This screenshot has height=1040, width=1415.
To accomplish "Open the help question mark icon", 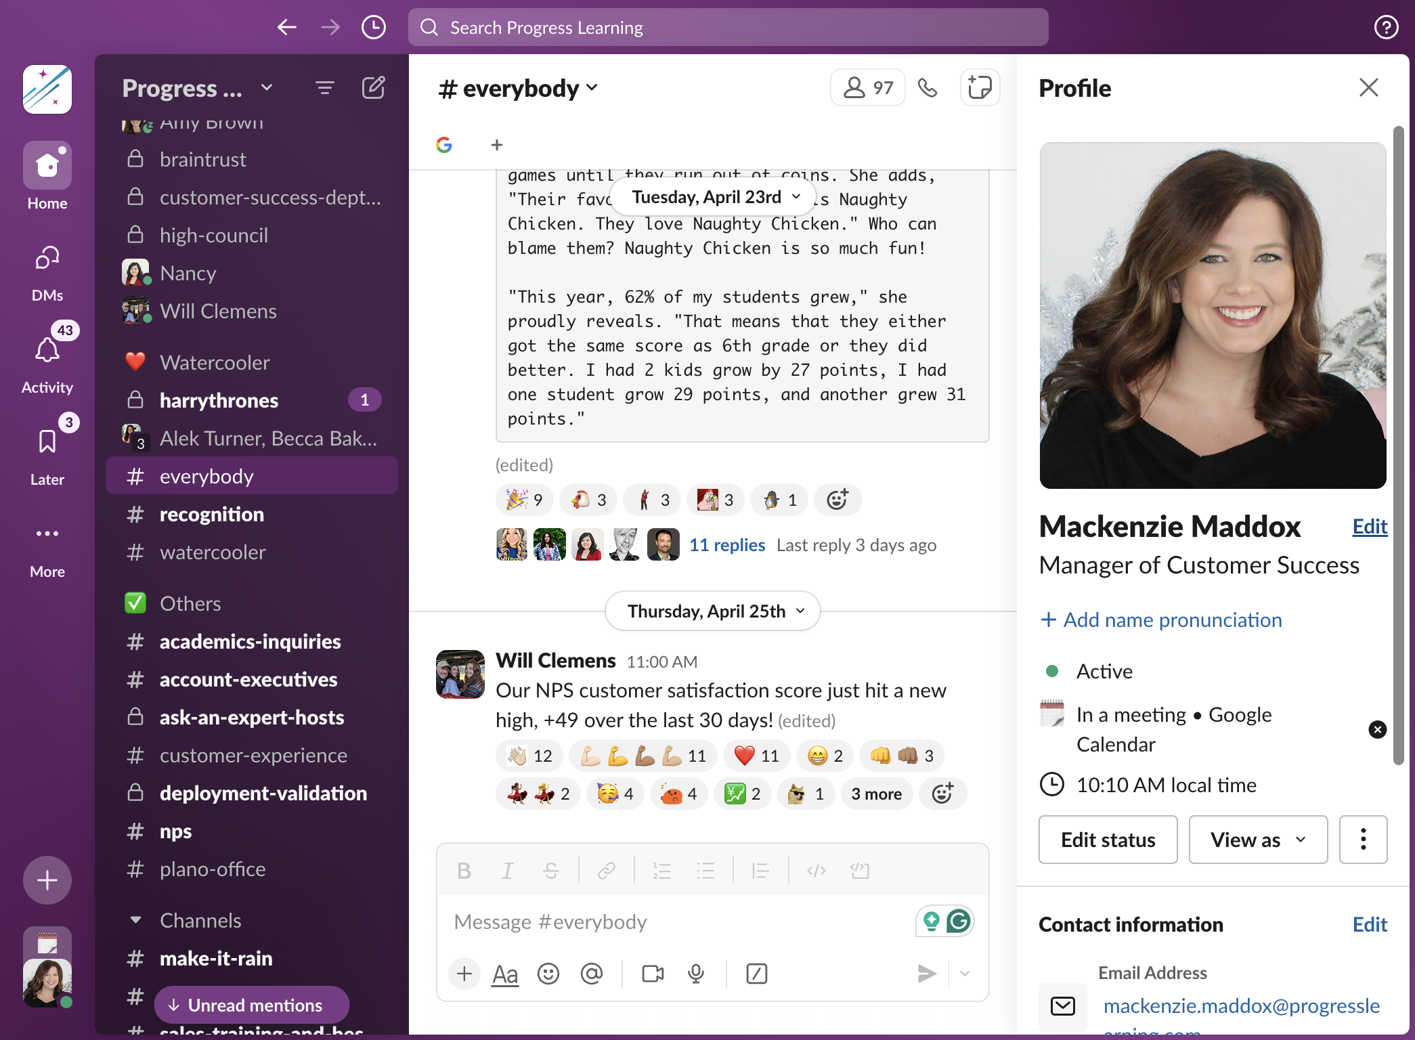I will 1386,27.
